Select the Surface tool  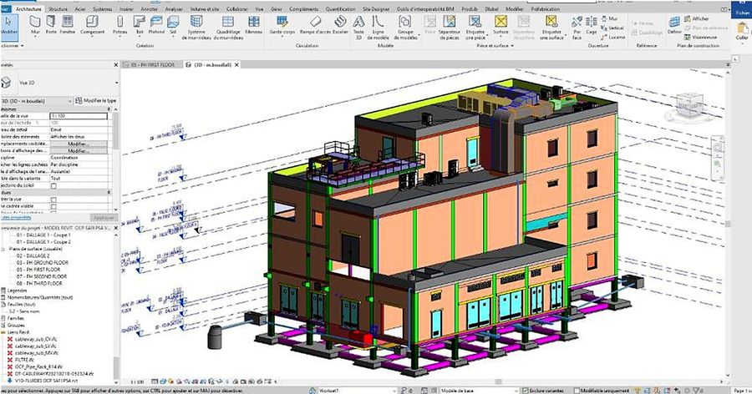point(500,25)
